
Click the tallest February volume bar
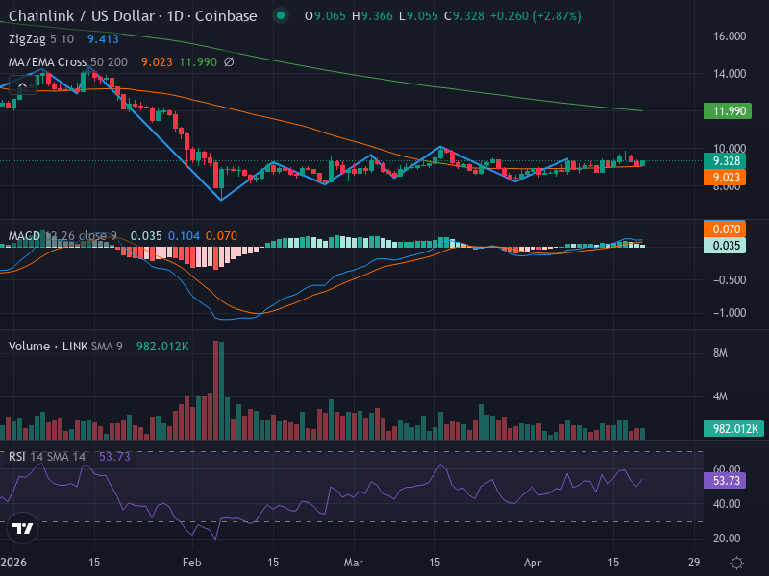coord(215,390)
